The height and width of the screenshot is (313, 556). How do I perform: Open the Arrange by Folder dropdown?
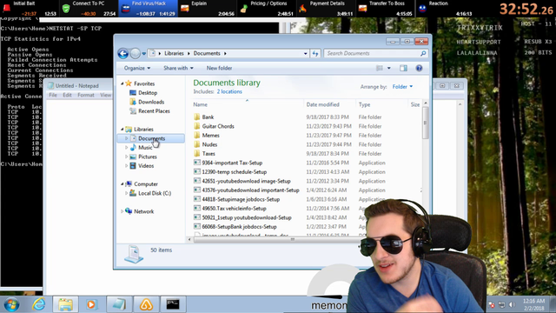pyautogui.click(x=402, y=87)
